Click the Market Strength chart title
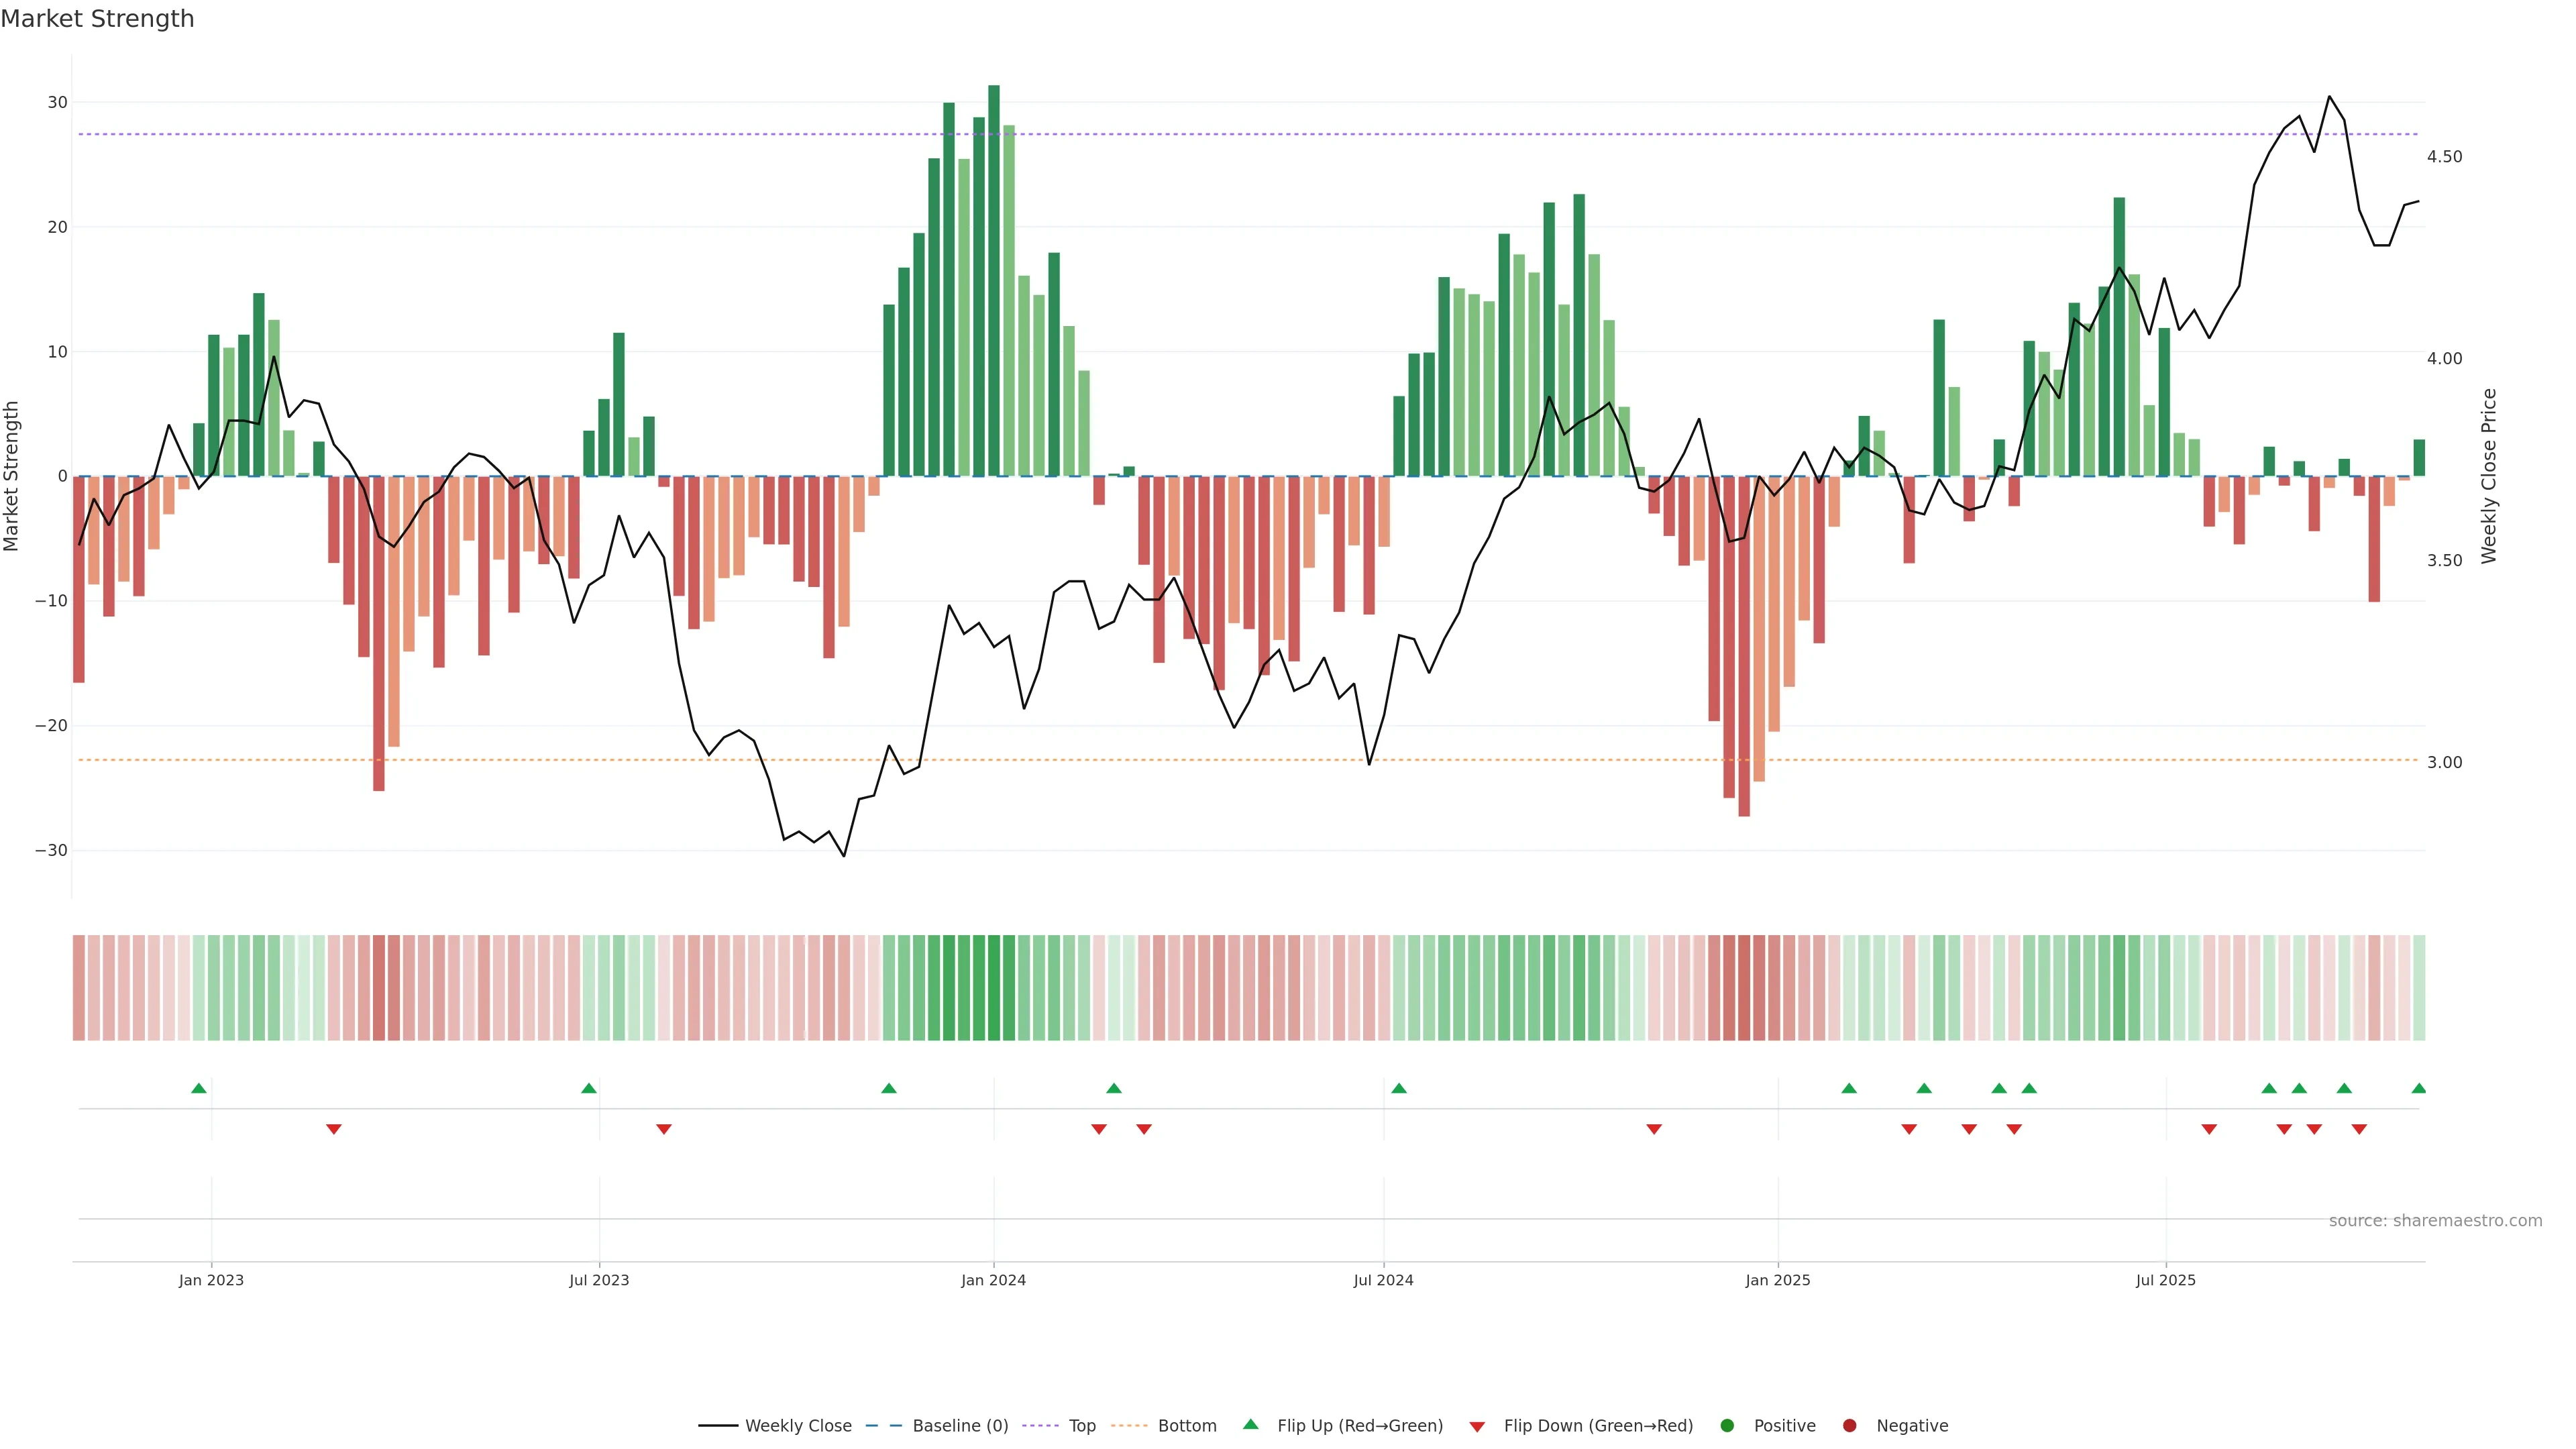This screenshot has height=1449, width=2576. 97,19
